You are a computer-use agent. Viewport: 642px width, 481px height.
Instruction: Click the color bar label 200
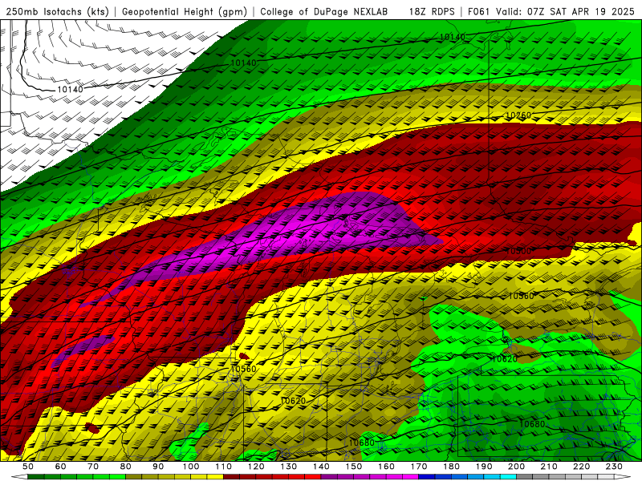pyautogui.click(x=516, y=467)
